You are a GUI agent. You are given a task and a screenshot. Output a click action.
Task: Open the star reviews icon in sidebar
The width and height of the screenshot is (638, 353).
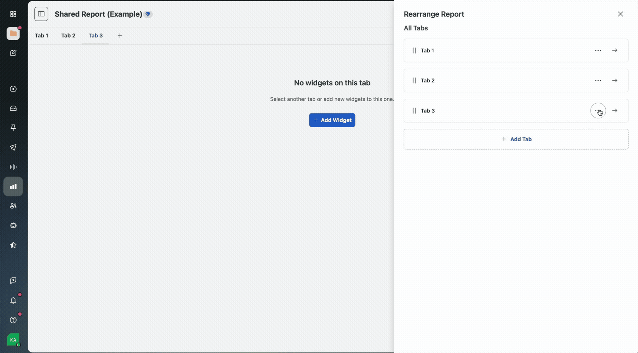point(13,245)
